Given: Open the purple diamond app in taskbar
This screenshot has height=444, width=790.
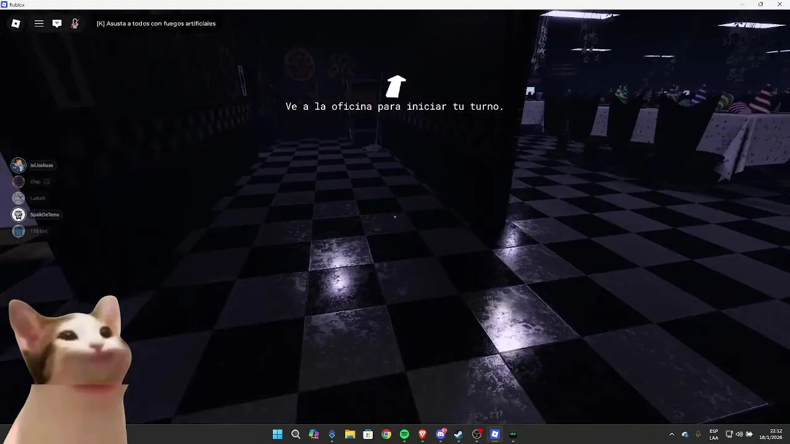Looking at the screenshot, I should [x=332, y=434].
